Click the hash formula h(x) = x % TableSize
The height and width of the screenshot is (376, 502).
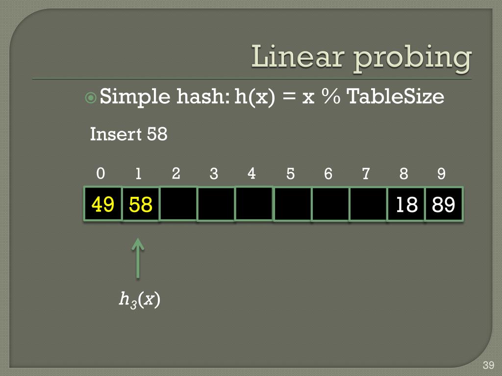pos(339,96)
